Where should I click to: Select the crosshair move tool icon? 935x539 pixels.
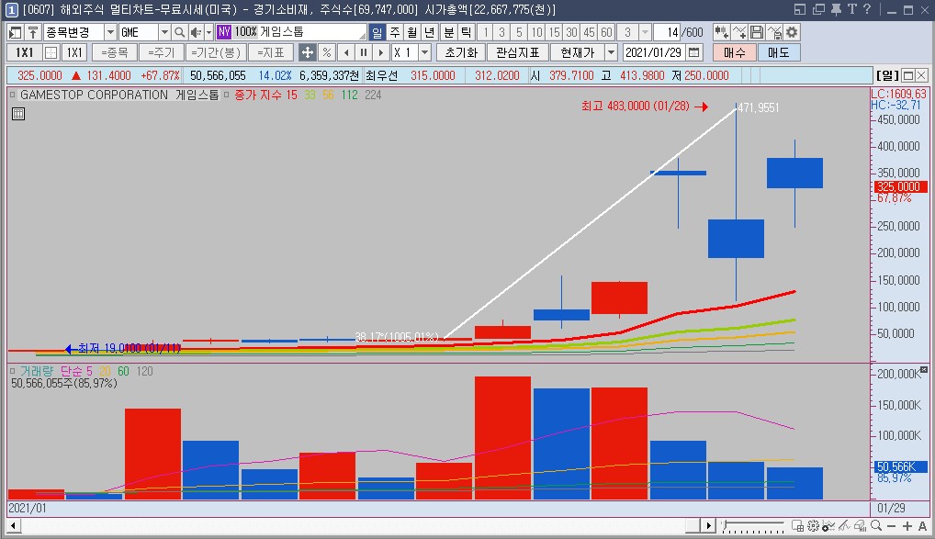(x=307, y=52)
